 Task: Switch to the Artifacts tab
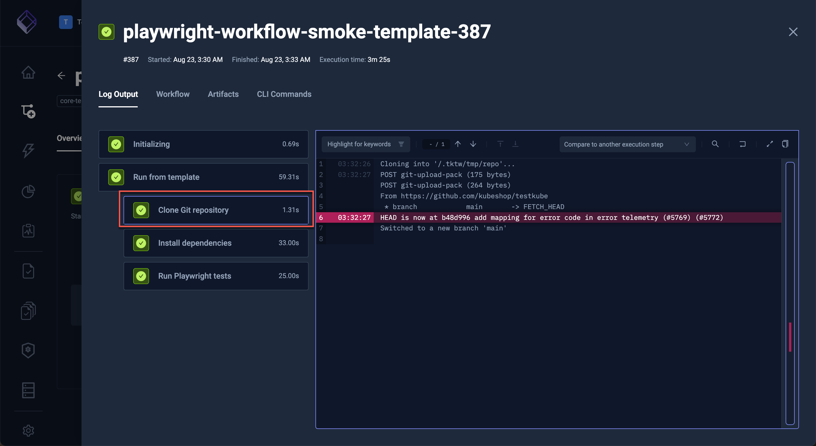[x=223, y=94]
